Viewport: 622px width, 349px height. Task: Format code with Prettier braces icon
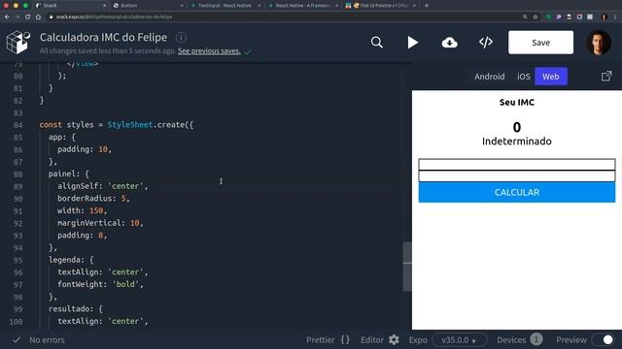[x=345, y=340]
